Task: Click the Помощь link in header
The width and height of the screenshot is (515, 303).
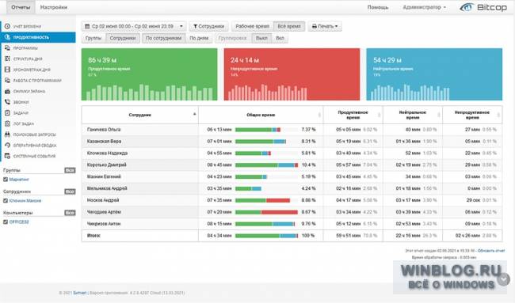Action: tap(378, 7)
